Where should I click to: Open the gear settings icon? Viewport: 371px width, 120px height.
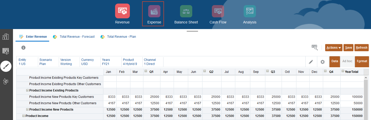pyautogui.click(x=323, y=62)
